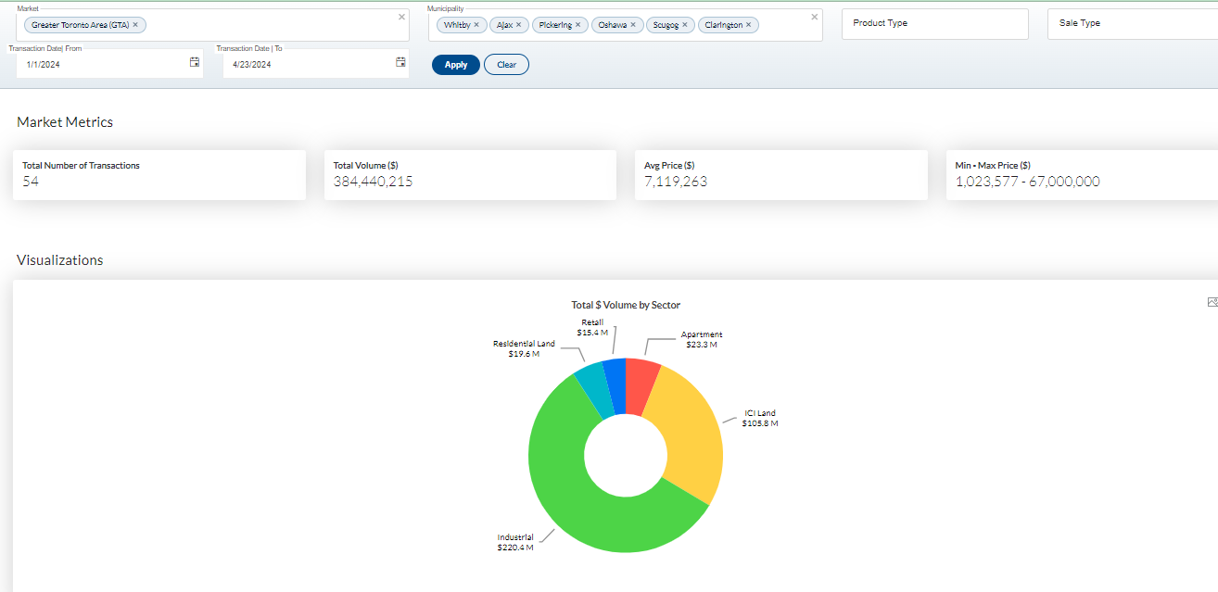Download the chart as image
The height and width of the screenshot is (592, 1218).
click(x=1212, y=302)
